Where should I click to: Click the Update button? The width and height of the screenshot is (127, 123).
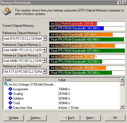[x=13, y=118]
